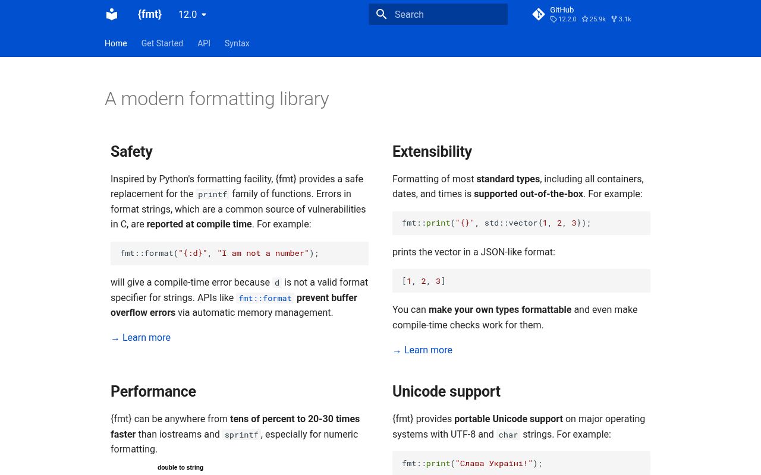Click the Performance heading
Screen dimensions: 761x475
pos(153,391)
